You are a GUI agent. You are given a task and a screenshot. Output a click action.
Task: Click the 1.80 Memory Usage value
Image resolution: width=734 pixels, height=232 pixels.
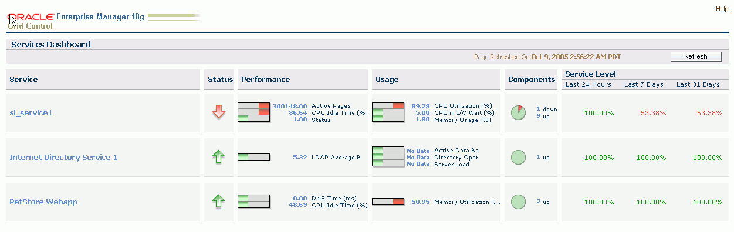click(x=422, y=120)
